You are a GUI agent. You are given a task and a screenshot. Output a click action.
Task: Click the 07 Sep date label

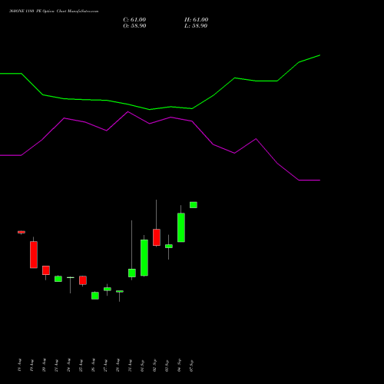[191, 365]
